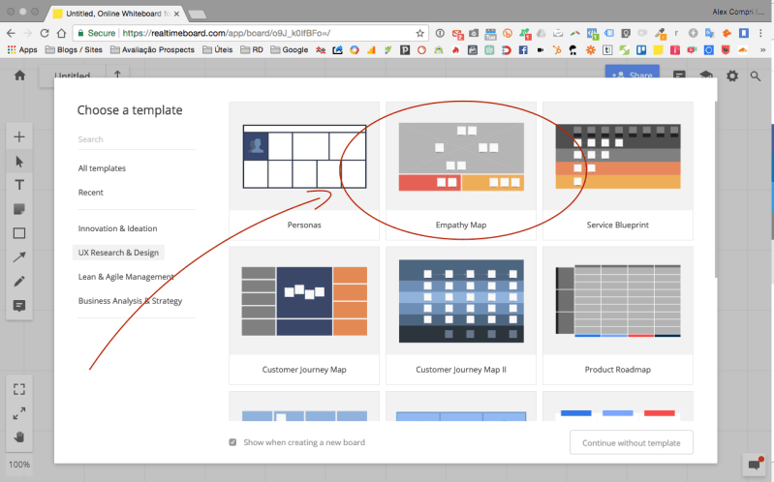Click the template Search field
The image size is (774, 482).
[x=137, y=139]
